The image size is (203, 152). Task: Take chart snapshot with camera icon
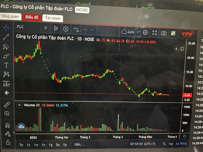click(x=164, y=33)
